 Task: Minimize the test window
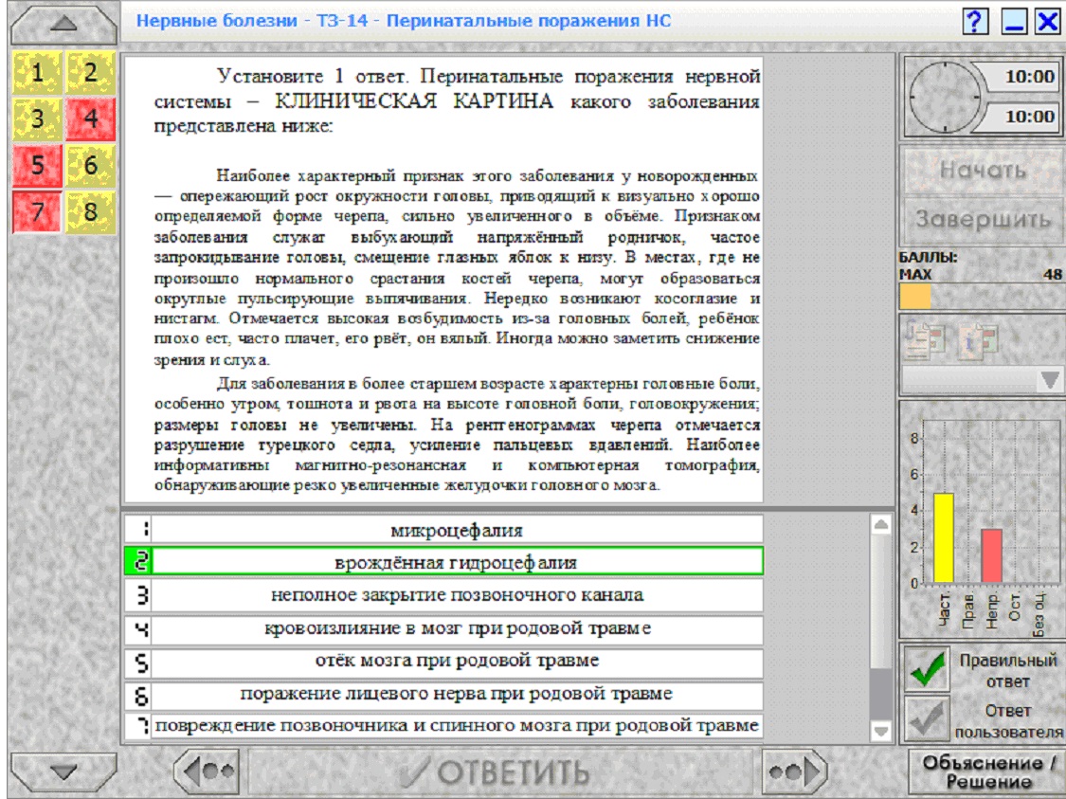pos(1014,22)
